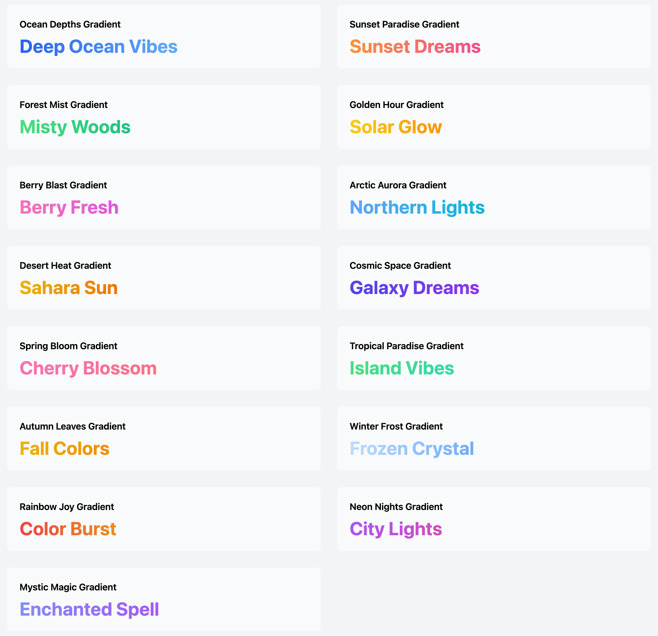The height and width of the screenshot is (636, 658).
Task: Select the 'Berry Fresh' gradient heading
Action: pyautogui.click(x=69, y=207)
